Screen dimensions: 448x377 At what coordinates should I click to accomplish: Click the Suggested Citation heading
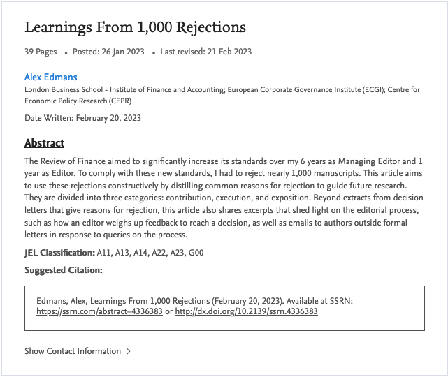(x=64, y=270)
